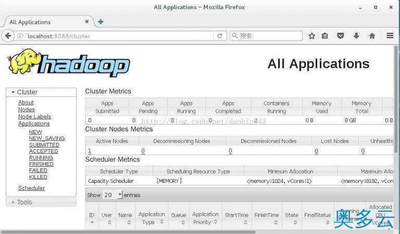Click the Unhealthy Nodes count 0
The width and height of the screenshot is (400, 234).
pyautogui.click(x=362, y=151)
